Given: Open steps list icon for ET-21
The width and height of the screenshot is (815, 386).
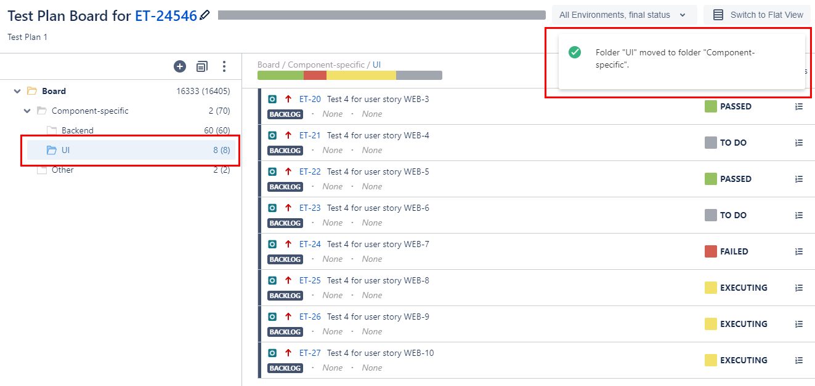Looking at the screenshot, I should pyautogui.click(x=799, y=143).
